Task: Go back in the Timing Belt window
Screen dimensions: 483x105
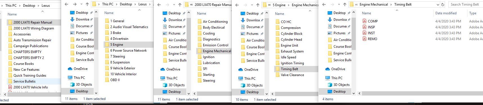Action: click(324, 4)
